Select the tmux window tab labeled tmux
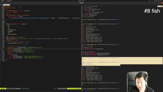 (x=6, y=5)
